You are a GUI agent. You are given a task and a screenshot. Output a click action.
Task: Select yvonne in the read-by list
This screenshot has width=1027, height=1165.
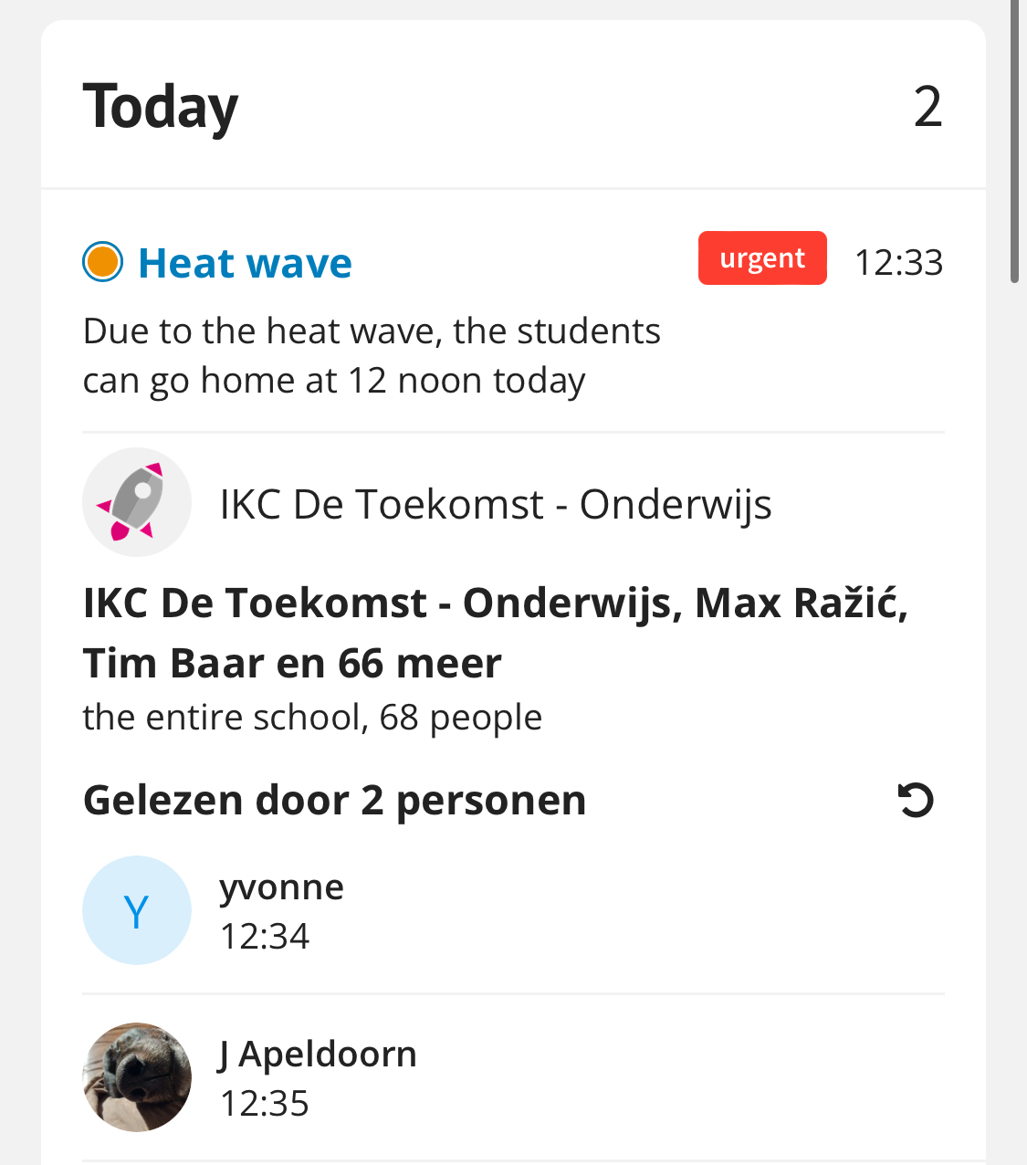pos(513,910)
